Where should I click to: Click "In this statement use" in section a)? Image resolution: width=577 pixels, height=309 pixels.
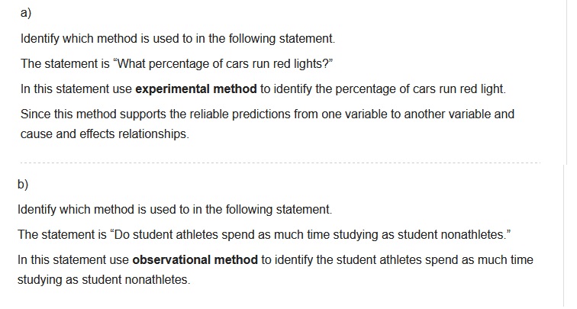click(x=76, y=89)
